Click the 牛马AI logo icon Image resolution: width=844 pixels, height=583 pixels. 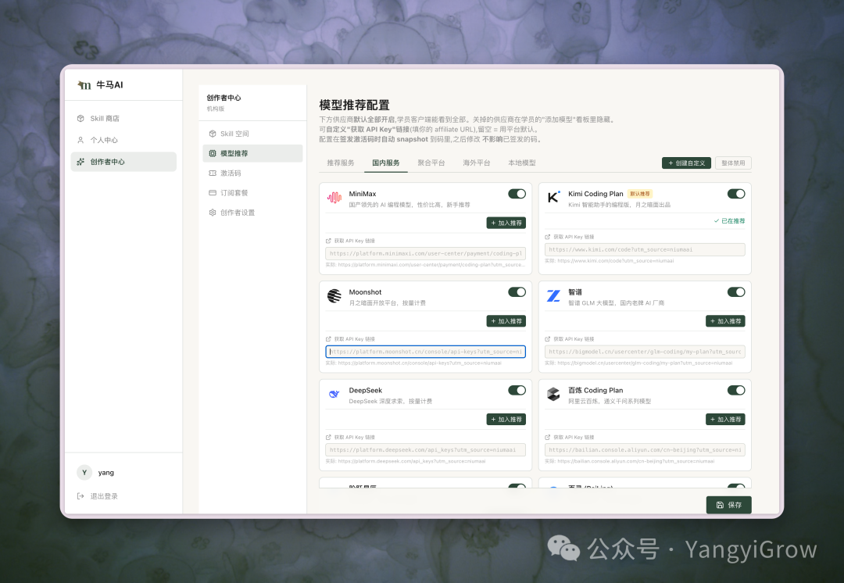(84, 85)
